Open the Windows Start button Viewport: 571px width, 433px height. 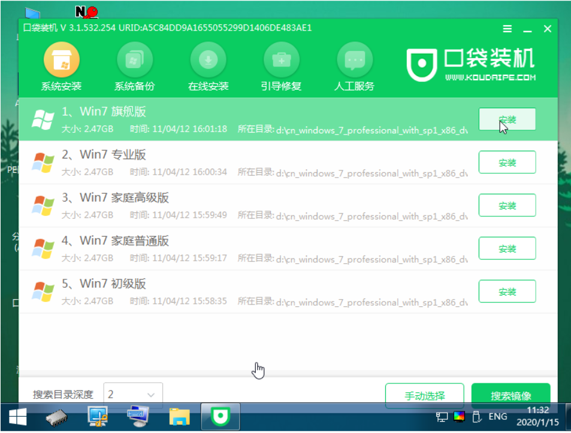(18, 417)
